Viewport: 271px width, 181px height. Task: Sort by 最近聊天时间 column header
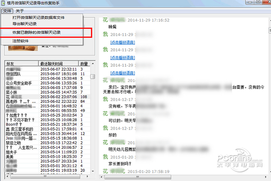[58, 64]
